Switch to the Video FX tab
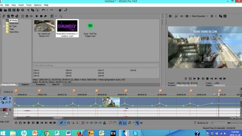This screenshot has height=136, width=242. click(56, 85)
